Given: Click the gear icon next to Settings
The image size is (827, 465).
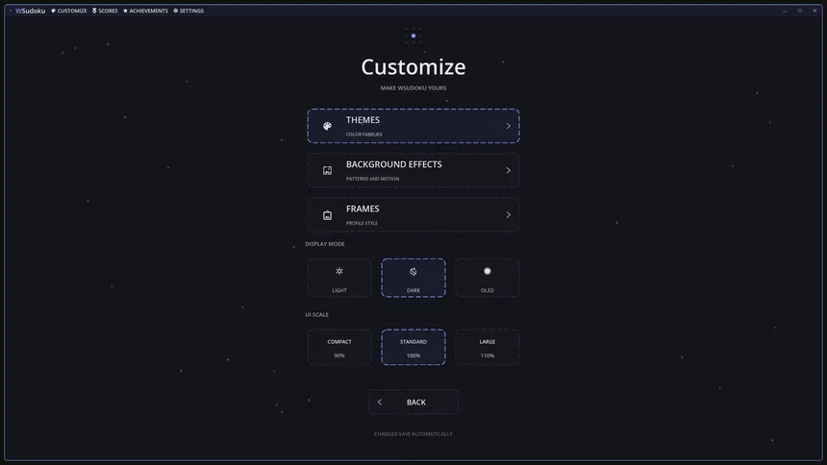Looking at the screenshot, I should click(176, 11).
